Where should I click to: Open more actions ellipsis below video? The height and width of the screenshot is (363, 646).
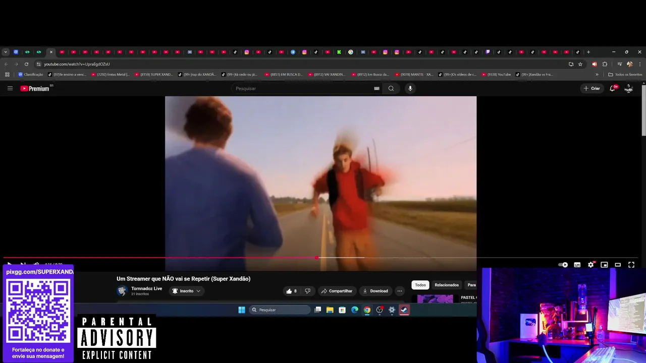point(400,291)
